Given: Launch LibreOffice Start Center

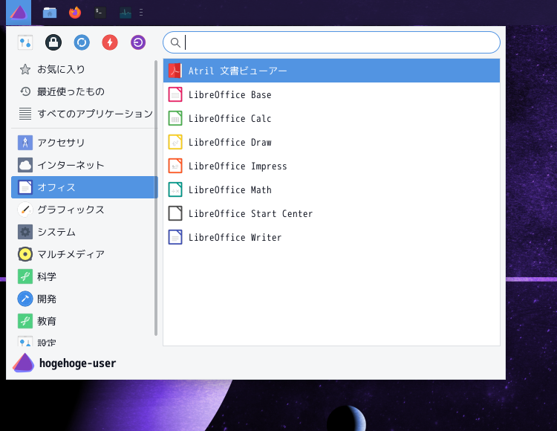Looking at the screenshot, I should (x=331, y=213).
